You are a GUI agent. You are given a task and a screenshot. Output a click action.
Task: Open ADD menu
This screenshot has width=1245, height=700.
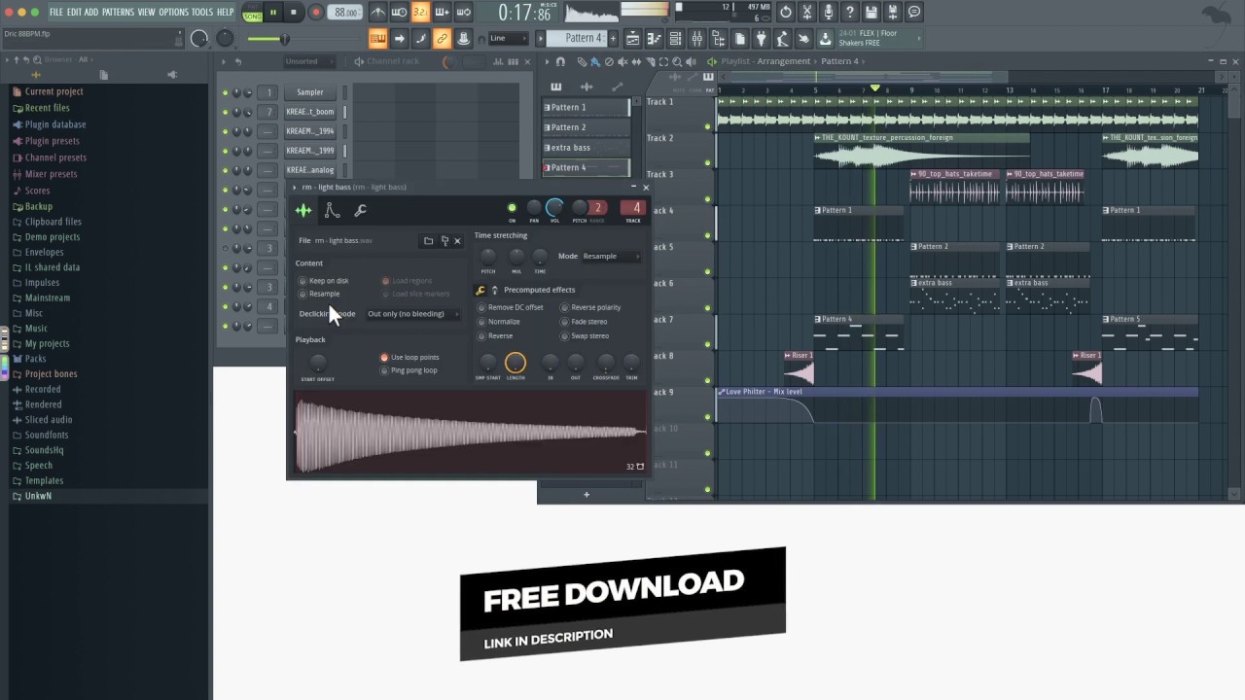point(91,13)
